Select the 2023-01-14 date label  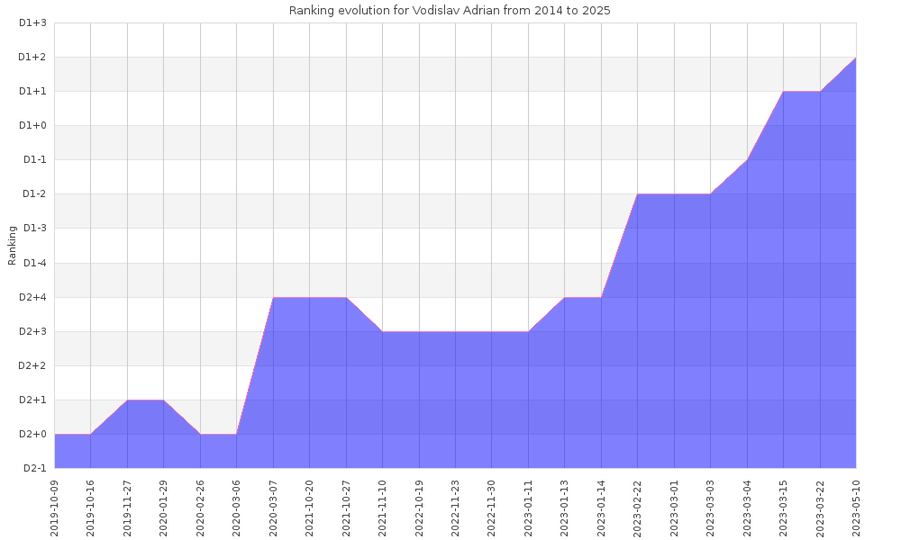click(x=601, y=507)
